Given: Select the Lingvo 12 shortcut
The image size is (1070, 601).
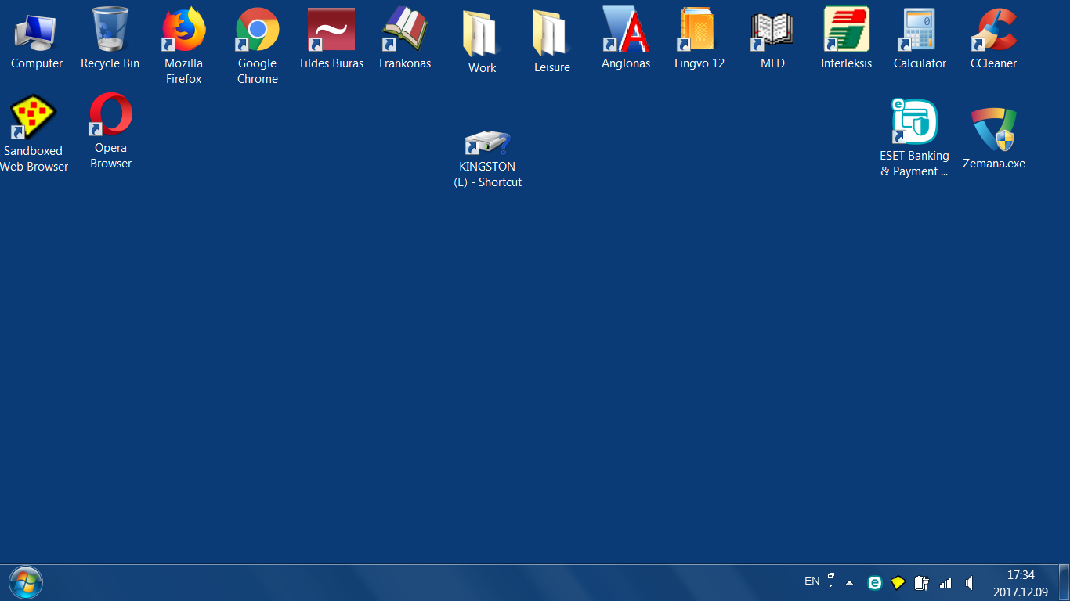Looking at the screenshot, I should pyautogui.click(x=699, y=39).
